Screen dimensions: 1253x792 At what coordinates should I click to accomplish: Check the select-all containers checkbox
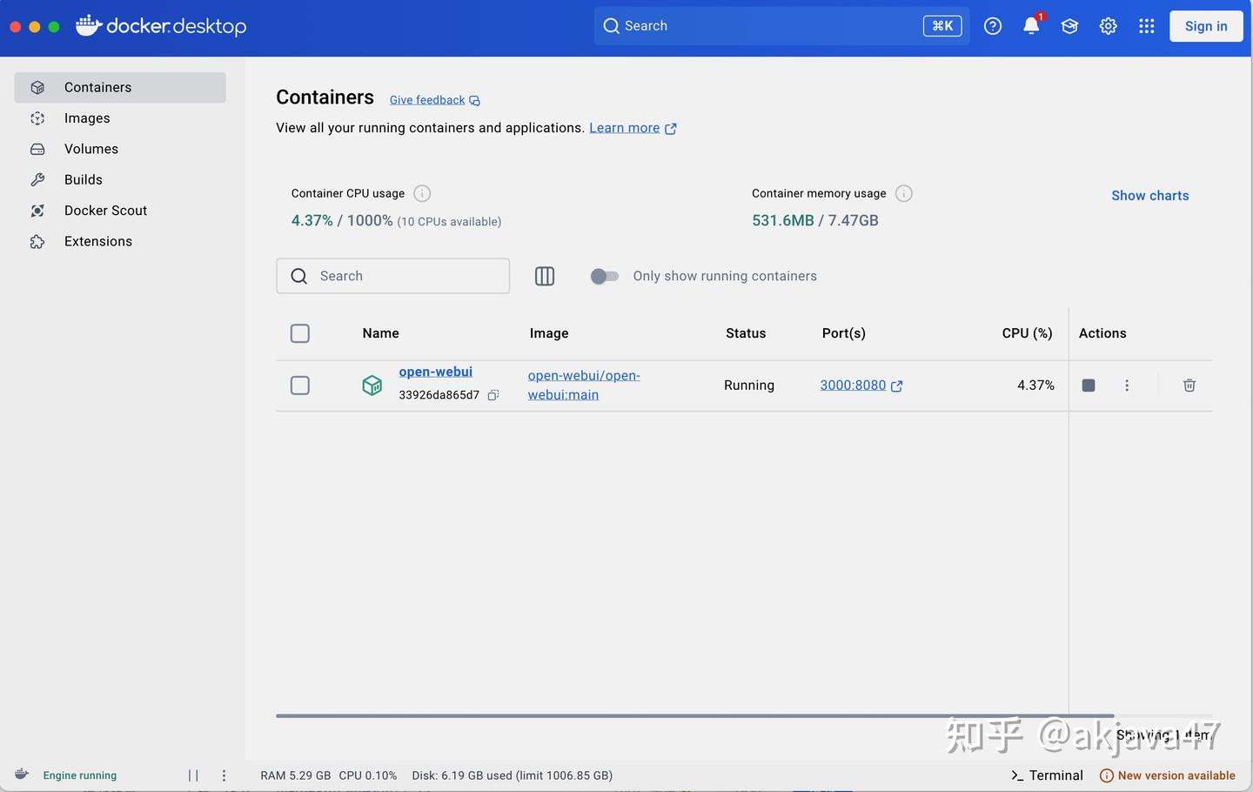pos(299,333)
